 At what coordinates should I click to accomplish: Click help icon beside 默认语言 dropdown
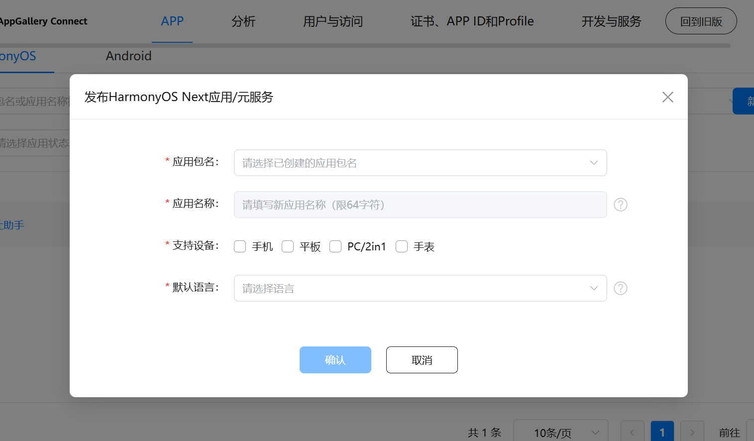pyautogui.click(x=620, y=288)
